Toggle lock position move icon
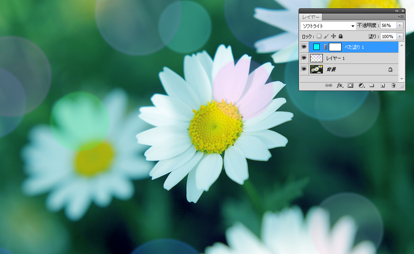 click(333, 36)
